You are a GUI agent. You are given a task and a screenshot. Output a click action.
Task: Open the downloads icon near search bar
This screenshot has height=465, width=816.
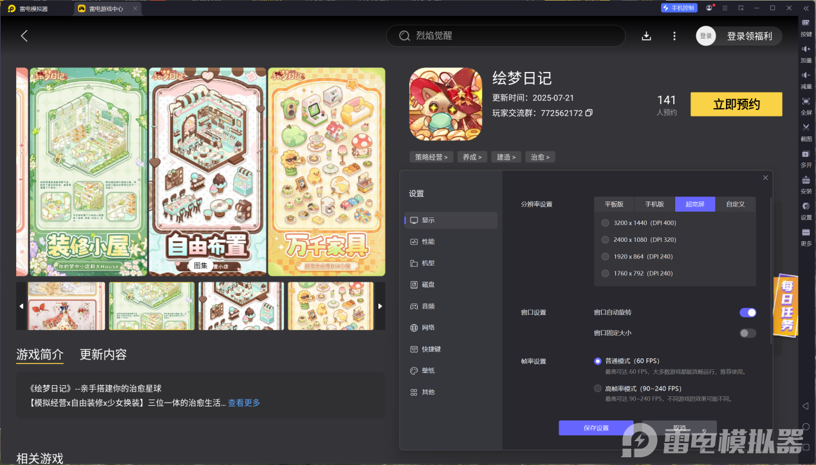point(647,36)
